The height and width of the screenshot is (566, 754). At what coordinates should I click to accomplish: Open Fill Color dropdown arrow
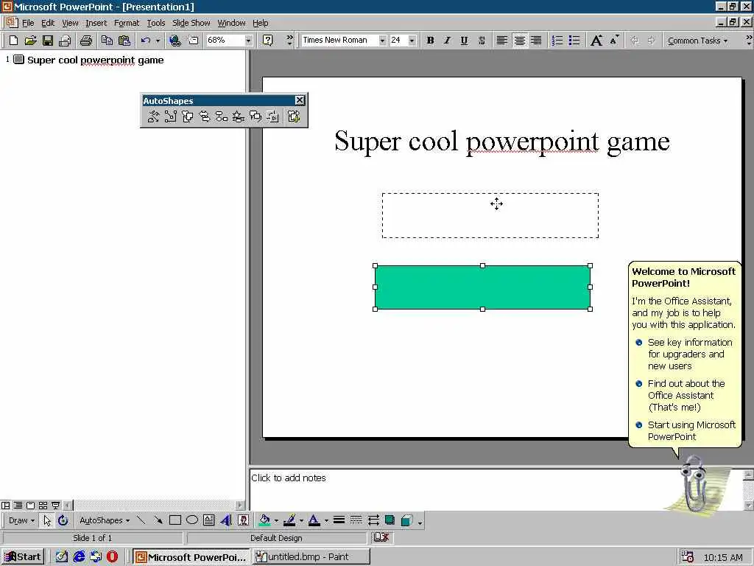[277, 521]
